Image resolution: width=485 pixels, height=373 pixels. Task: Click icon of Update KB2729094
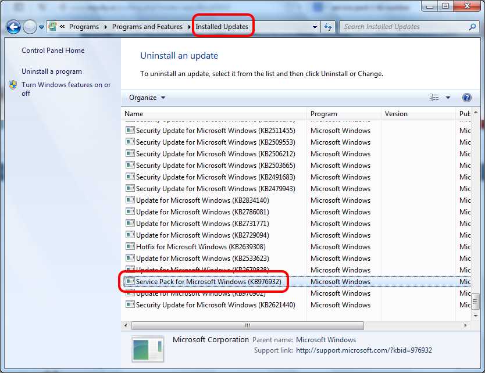[130, 235]
